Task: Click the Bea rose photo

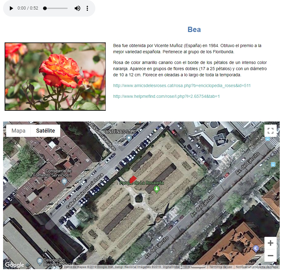Action: click(55, 76)
